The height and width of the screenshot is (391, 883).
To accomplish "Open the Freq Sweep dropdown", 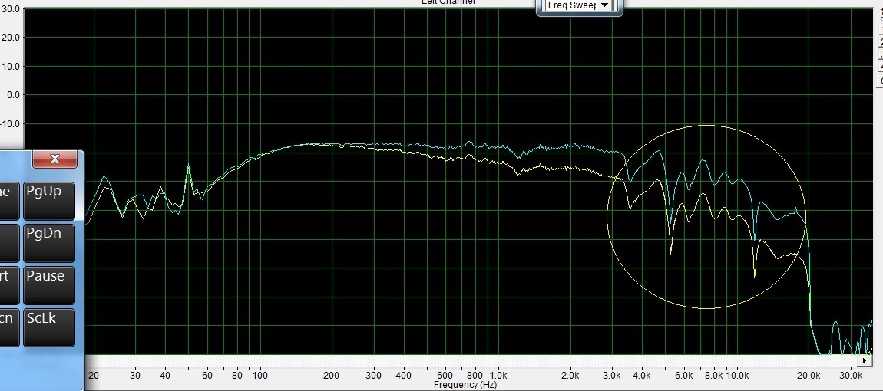I will click(x=577, y=5).
